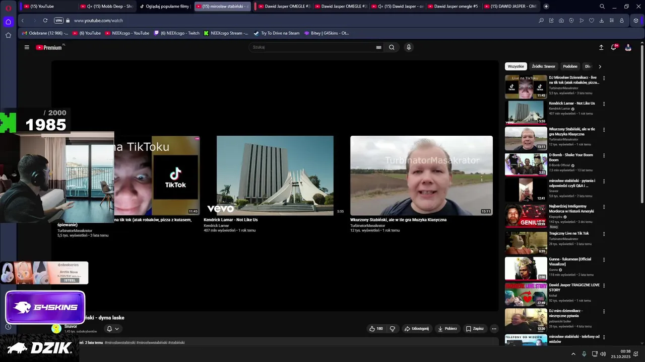
Task: Show more filter chips with right arrow
Action: coord(600,66)
